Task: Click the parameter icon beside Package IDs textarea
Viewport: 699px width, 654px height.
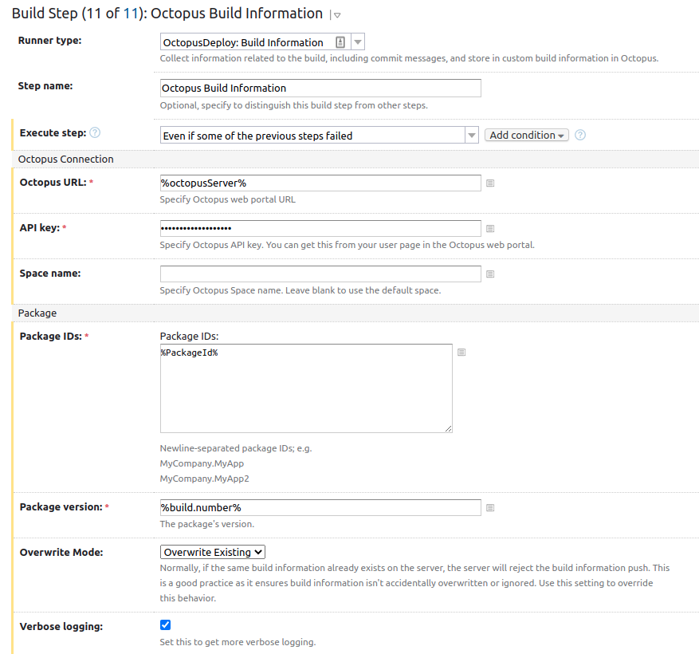Action: (x=461, y=353)
